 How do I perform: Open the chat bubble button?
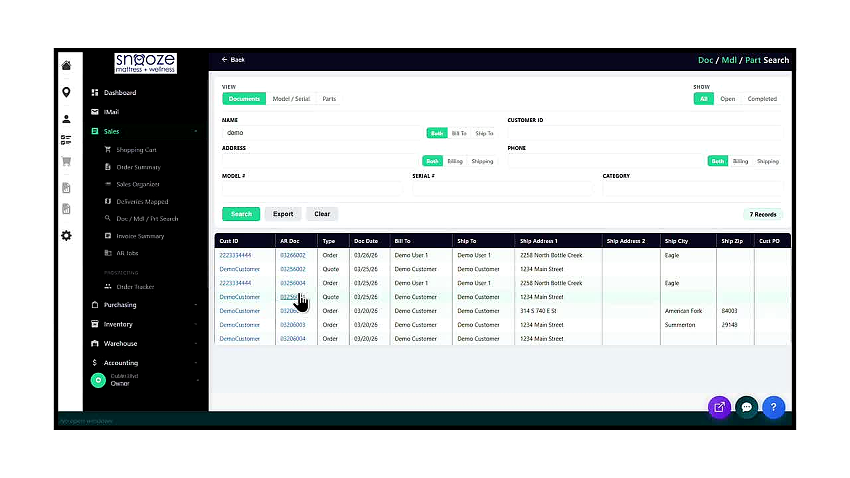(746, 407)
